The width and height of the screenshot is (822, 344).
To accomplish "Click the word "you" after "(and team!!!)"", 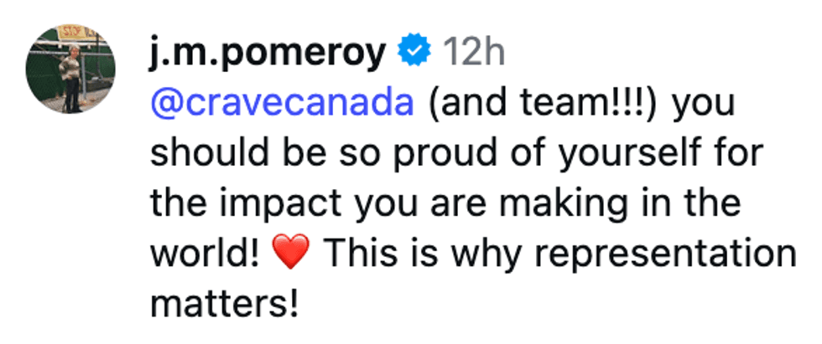I will click(703, 104).
